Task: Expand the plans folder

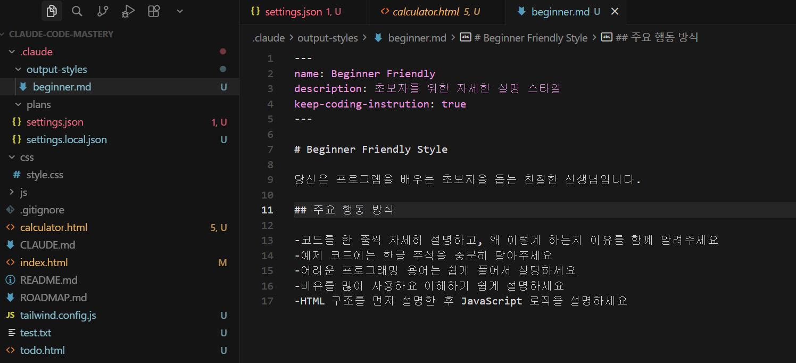Action: [19, 104]
